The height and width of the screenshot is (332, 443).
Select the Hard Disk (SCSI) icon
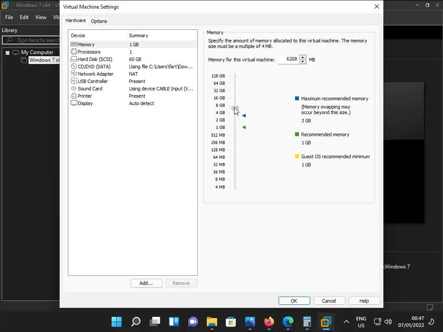tap(74, 59)
